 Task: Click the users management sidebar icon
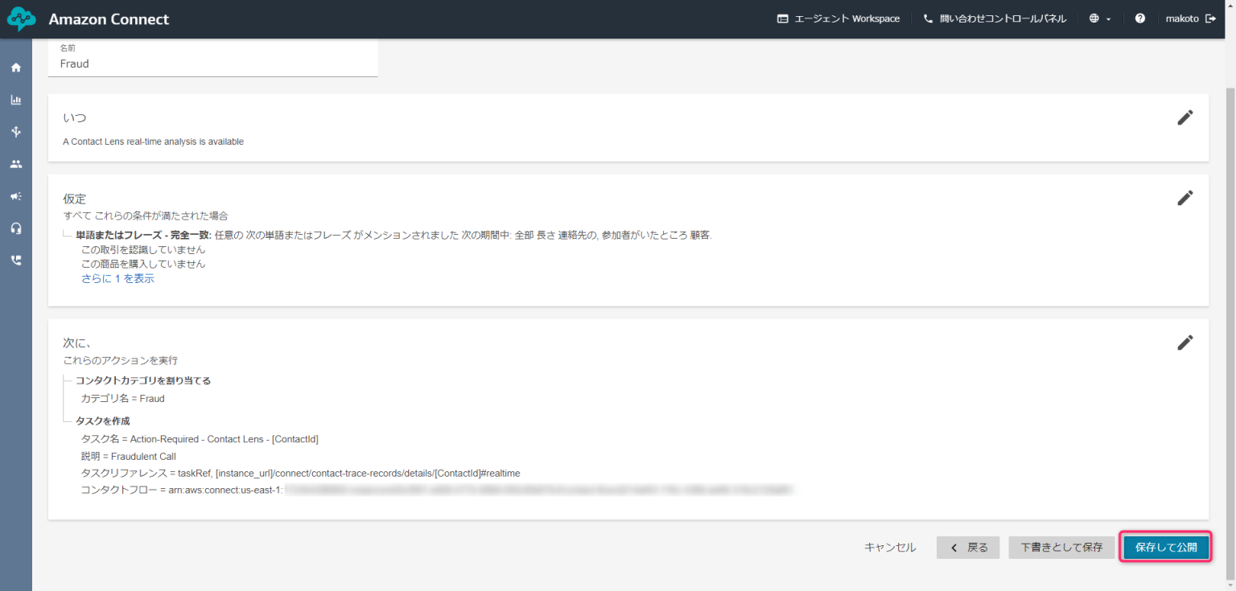[x=15, y=163]
